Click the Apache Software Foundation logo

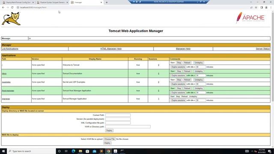coord(250,18)
